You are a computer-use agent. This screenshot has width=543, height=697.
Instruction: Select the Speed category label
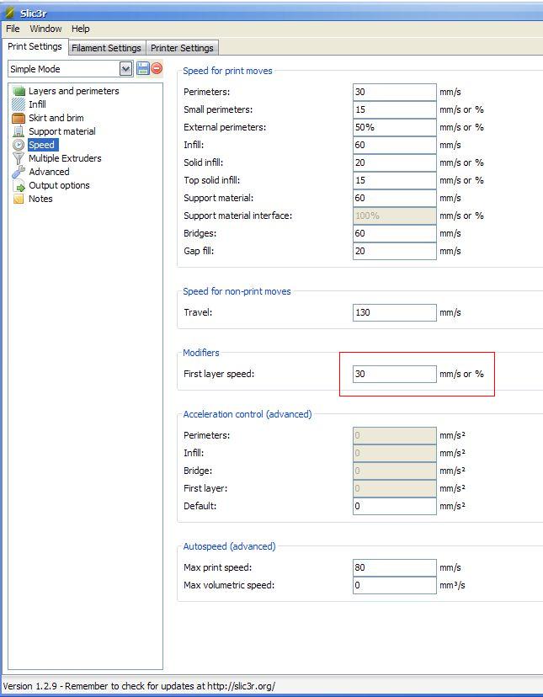(41, 145)
